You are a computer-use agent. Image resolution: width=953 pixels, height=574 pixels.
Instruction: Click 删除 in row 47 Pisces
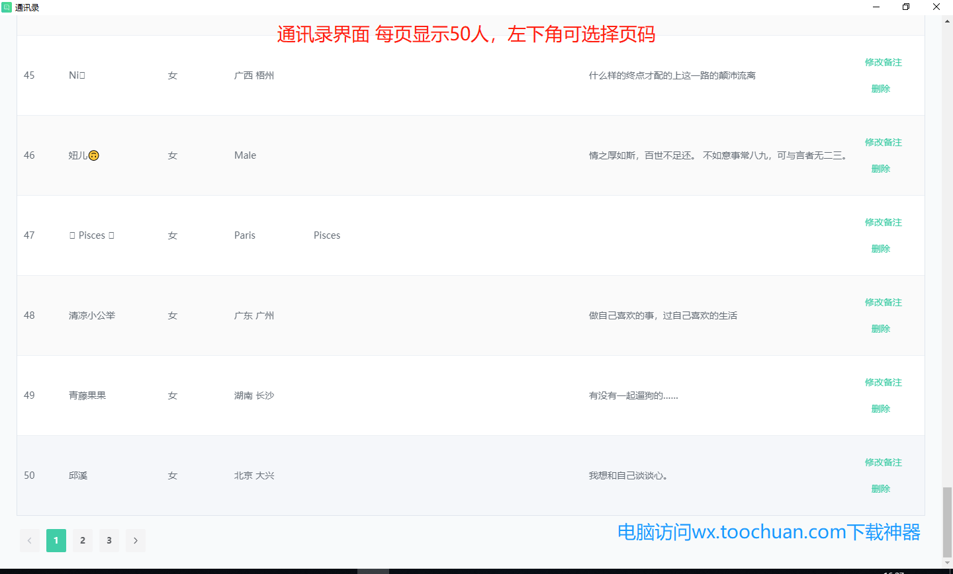tap(880, 249)
